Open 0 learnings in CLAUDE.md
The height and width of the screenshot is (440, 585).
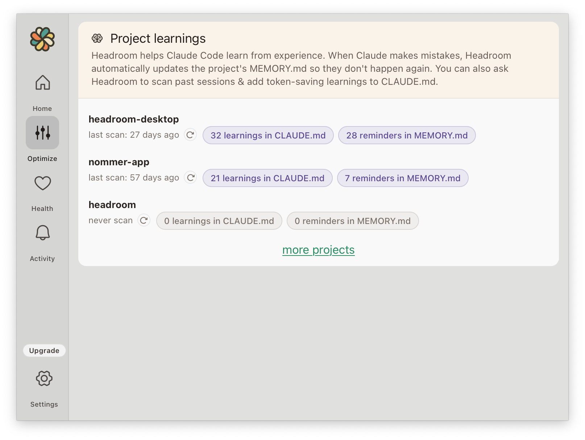click(x=219, y=221)
